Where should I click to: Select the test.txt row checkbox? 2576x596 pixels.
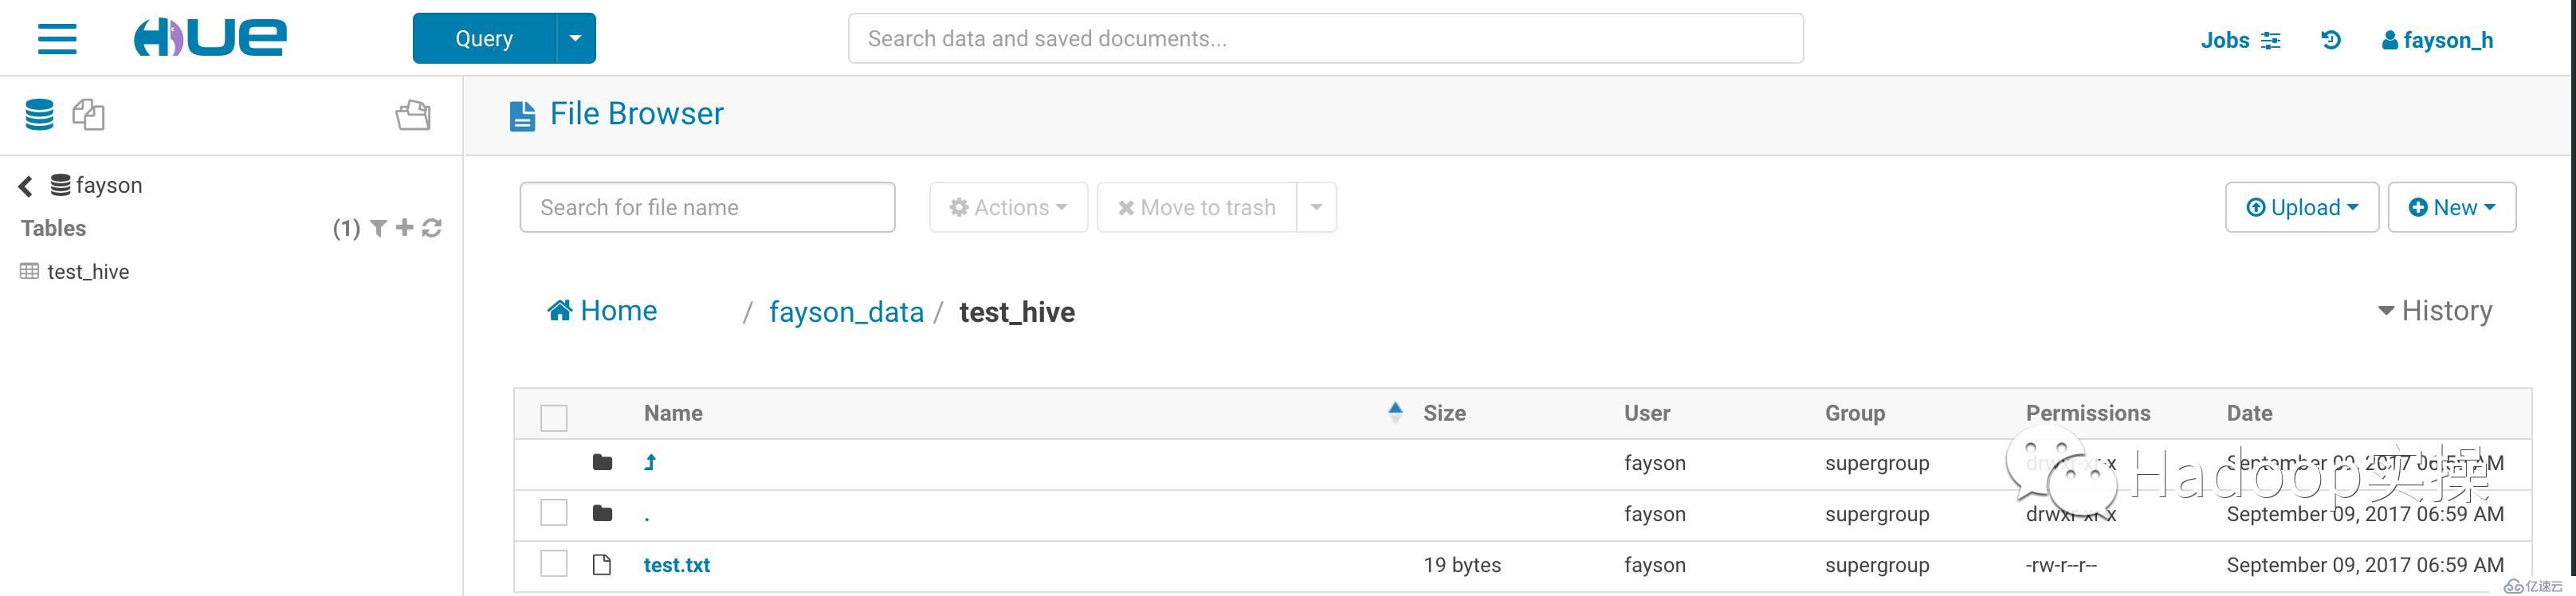pos(553,564)
